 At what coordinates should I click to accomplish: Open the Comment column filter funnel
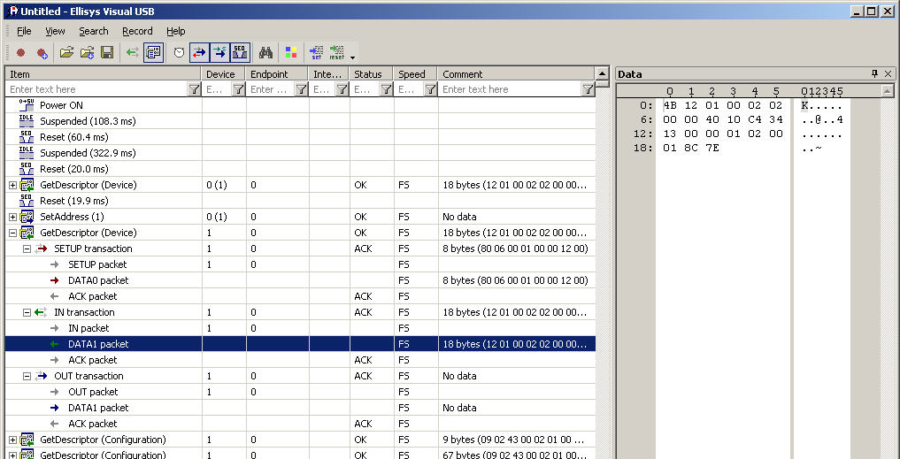pyautogui.click(x=588, y=89)
